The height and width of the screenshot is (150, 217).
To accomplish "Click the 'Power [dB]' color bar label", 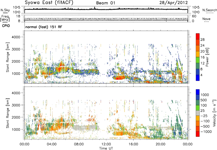I will coord(207,57).
